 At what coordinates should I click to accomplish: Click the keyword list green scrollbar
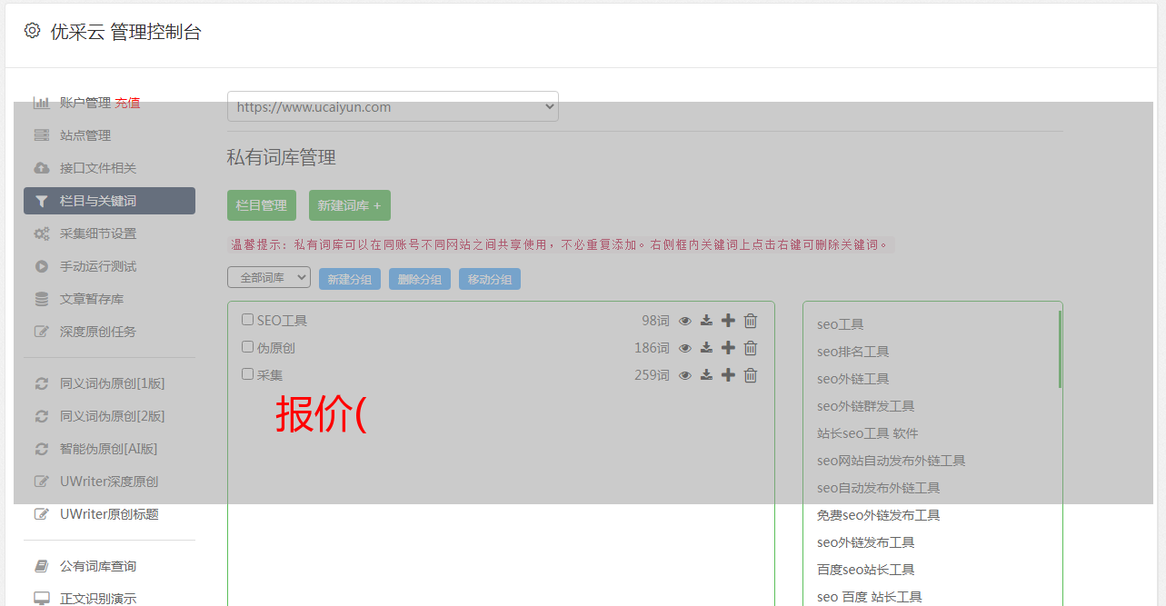1060,350
